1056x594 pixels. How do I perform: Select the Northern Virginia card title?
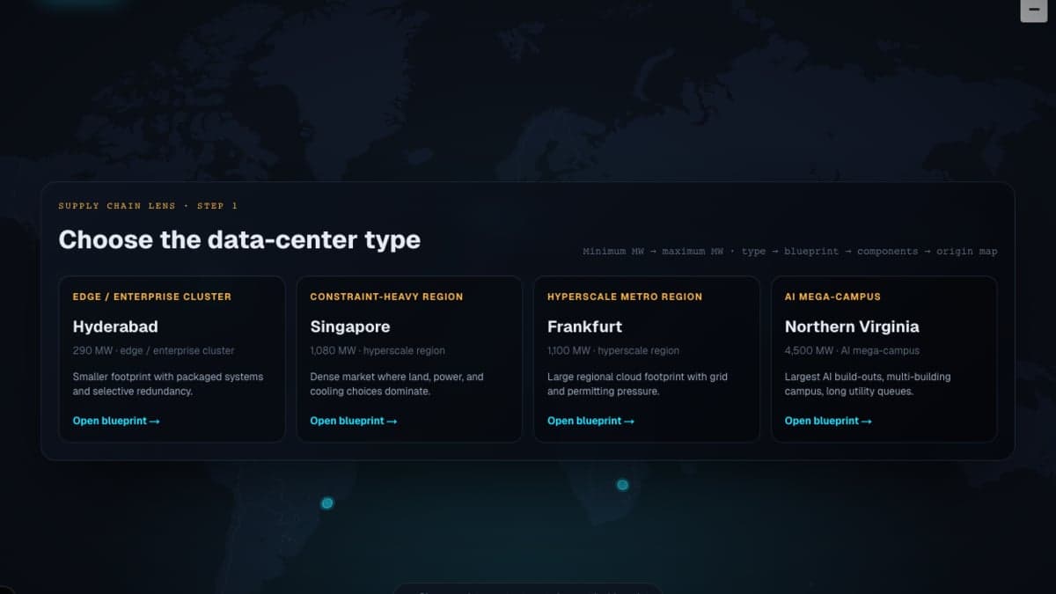tap(852, 326)
